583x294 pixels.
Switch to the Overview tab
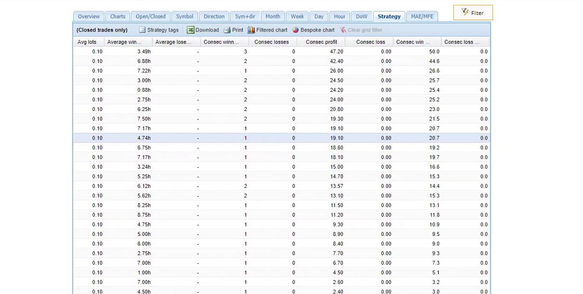89,16
